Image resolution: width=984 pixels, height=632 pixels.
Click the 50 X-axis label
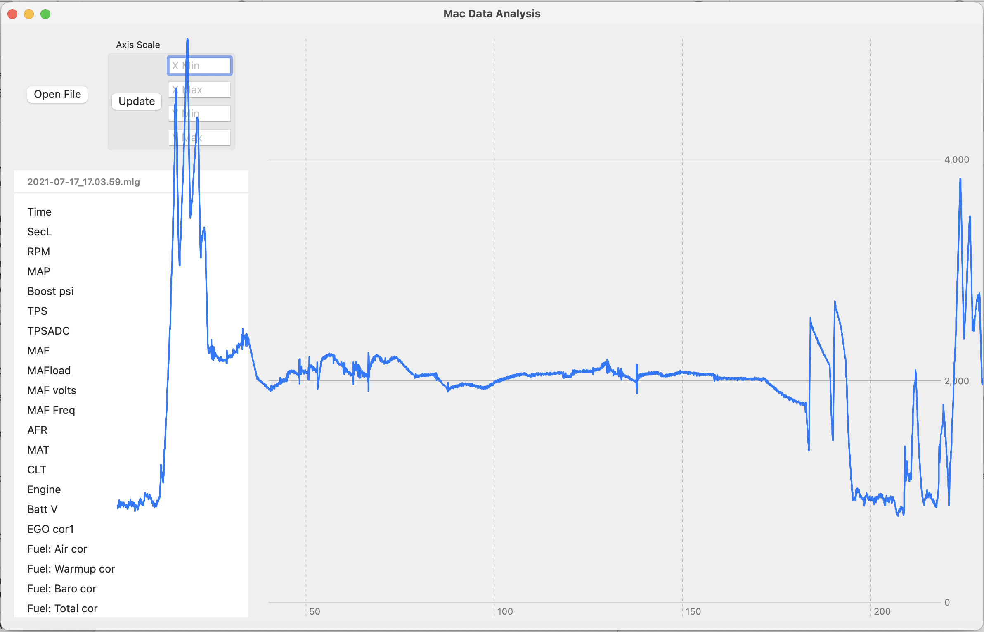[x=315, y=611]
